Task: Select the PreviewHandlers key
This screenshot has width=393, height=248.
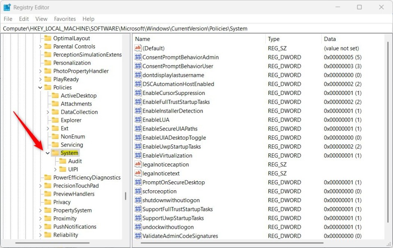Action: click(x=74, y=194)
